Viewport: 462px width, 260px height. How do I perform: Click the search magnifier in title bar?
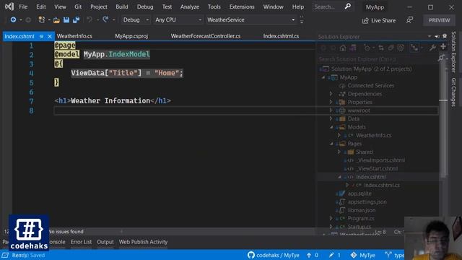348,6
